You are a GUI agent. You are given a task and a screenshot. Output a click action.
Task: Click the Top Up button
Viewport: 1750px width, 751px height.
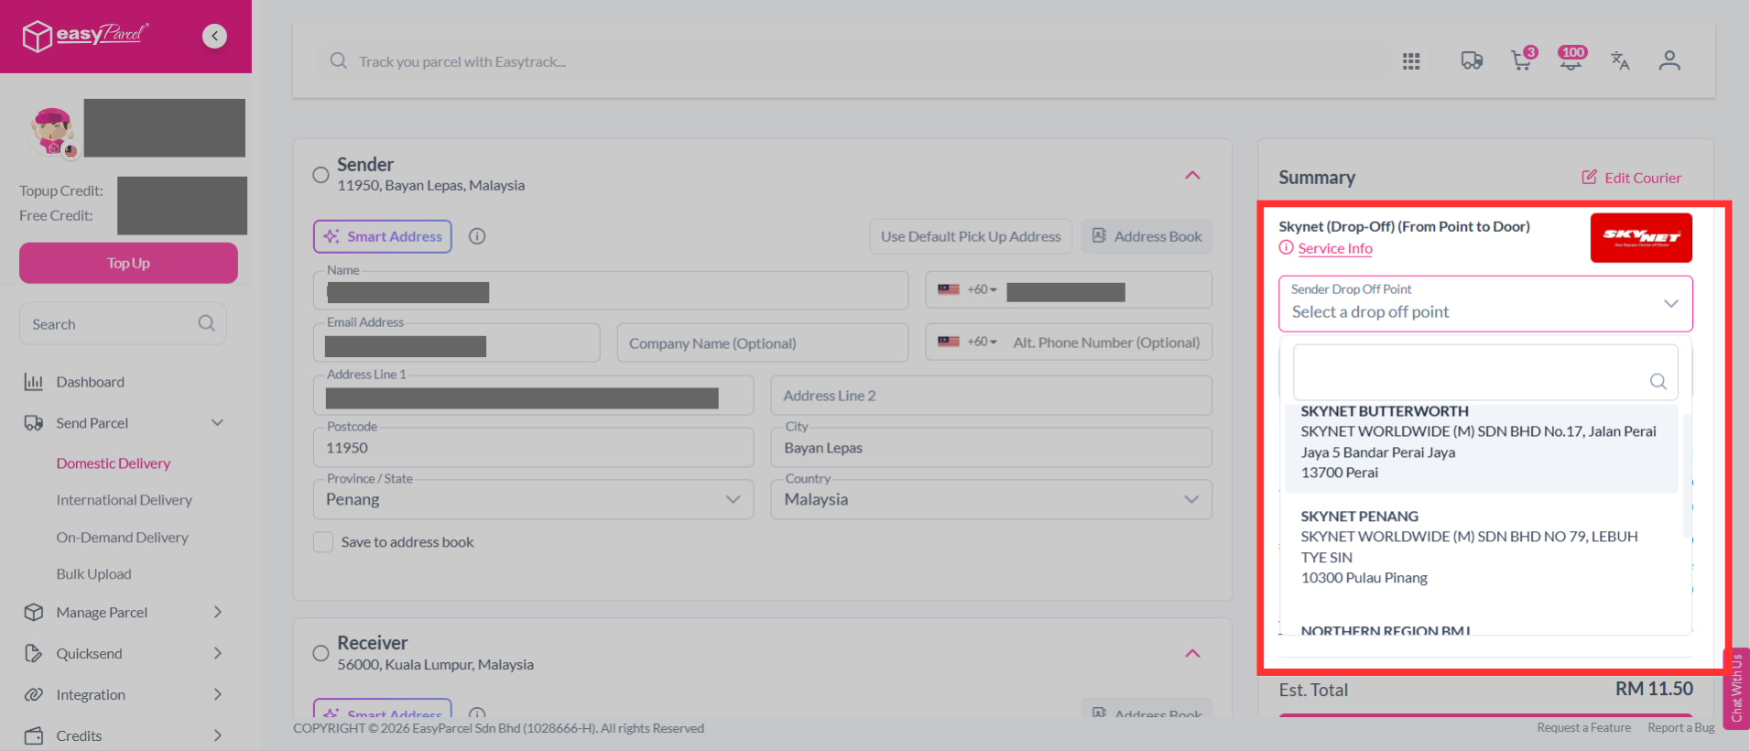coord(128,263)
